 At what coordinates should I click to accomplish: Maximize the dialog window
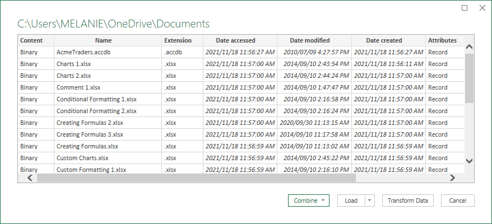[464, 8]
